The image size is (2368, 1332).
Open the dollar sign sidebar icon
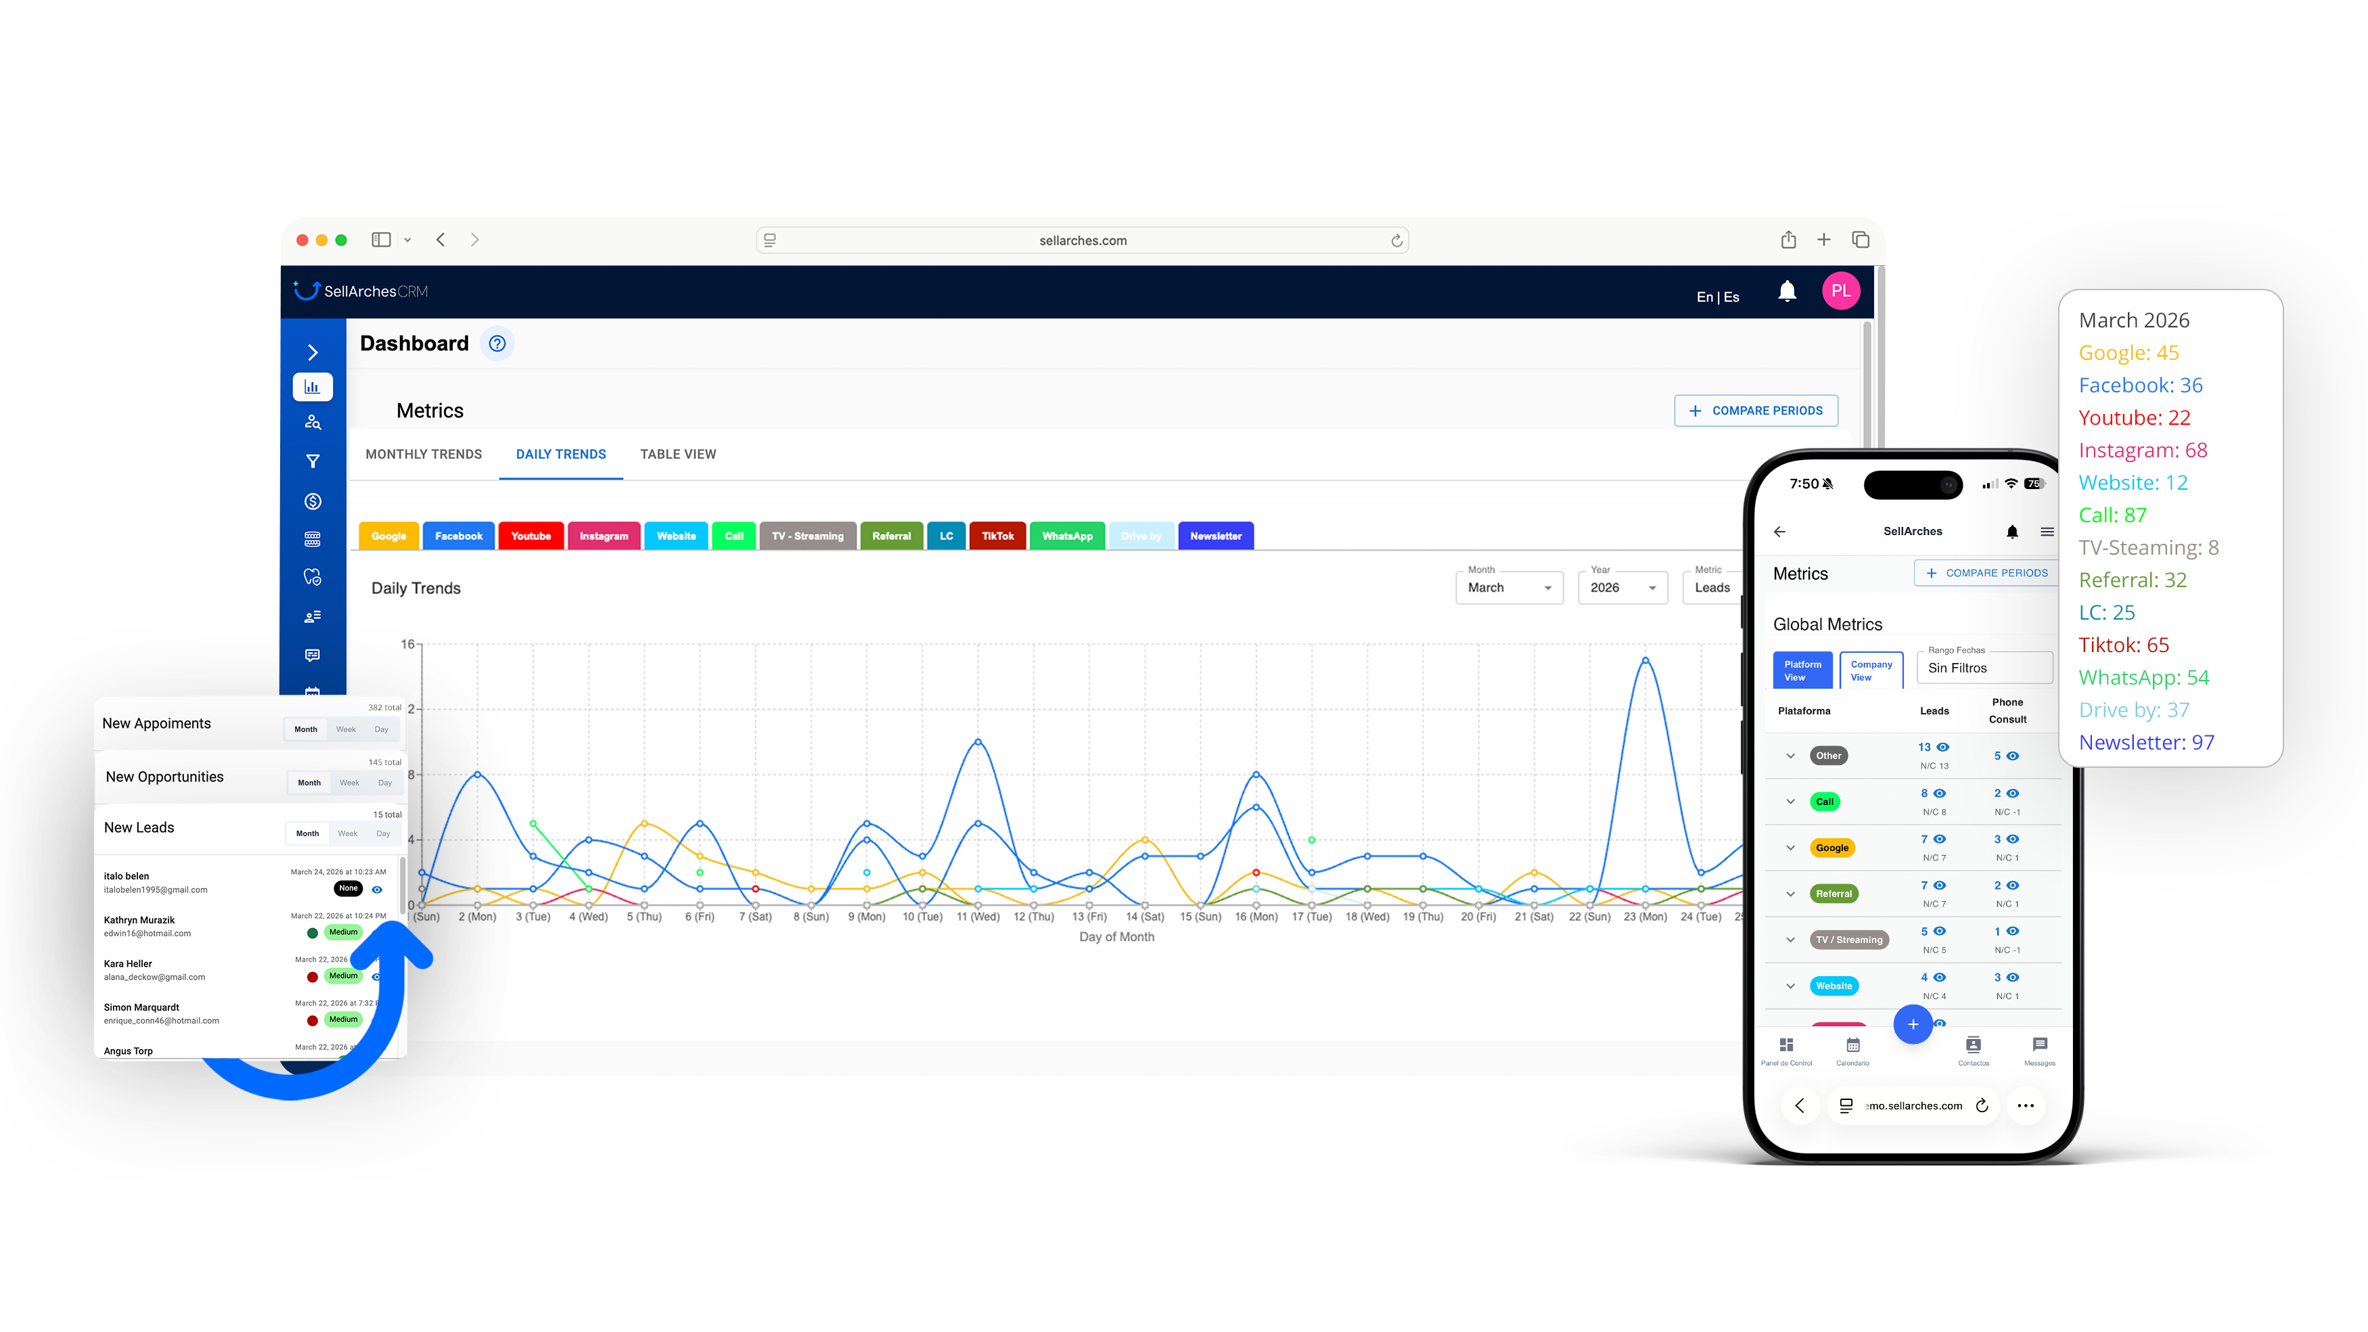click(x=313, y=501)
